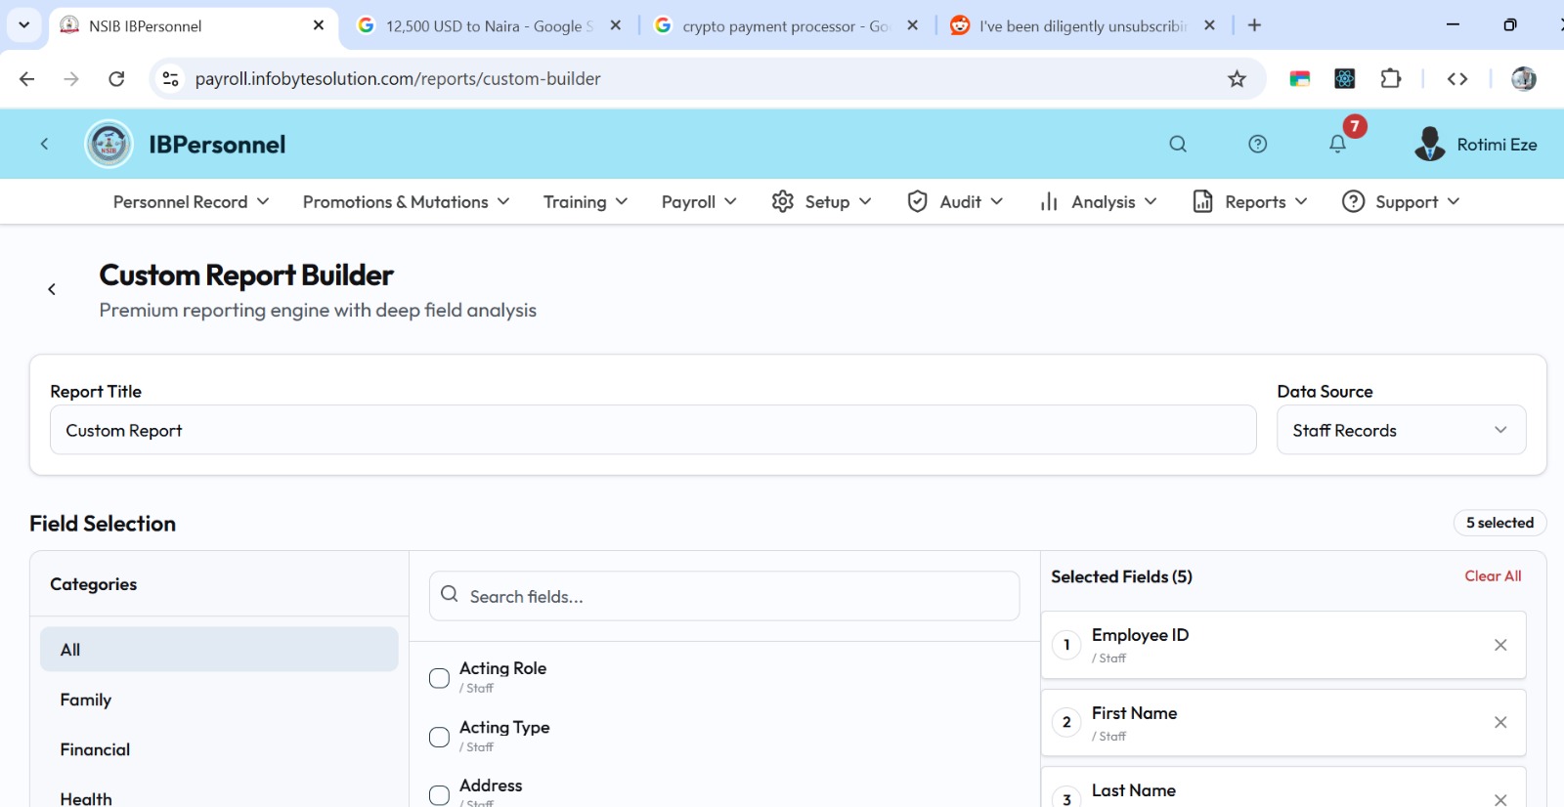Check the Address field checkbox

pyautogui.click(x=440, y=795)
